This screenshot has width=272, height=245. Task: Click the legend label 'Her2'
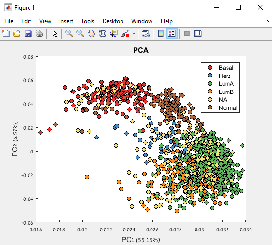pyautogui.click(x=225, y=76)
